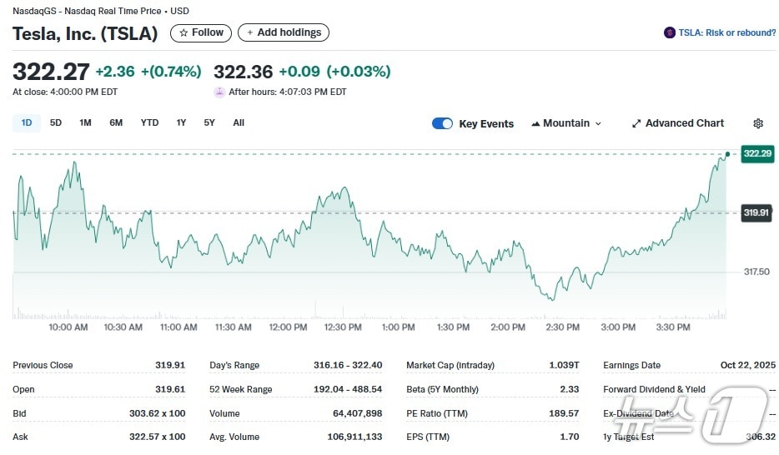Toggle the Key Events switch
Viewport: 779px width, 455px height.
coord(442,123)
